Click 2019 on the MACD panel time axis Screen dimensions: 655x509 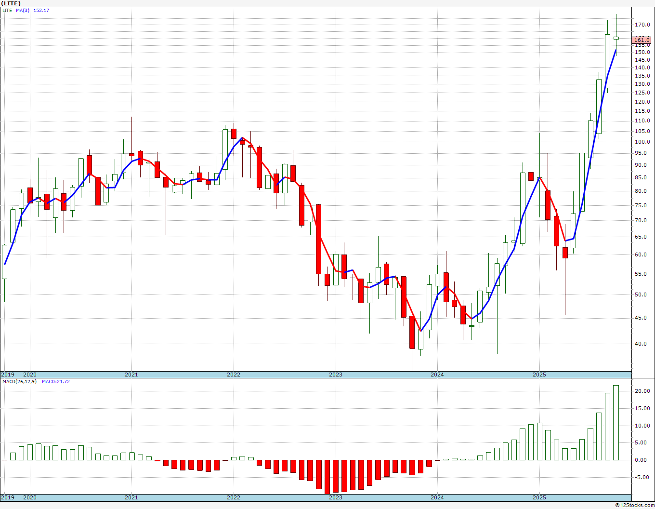(7, 498)
